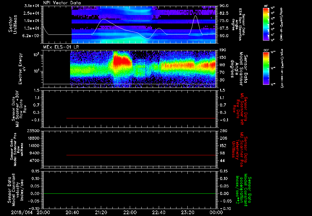Click the NPI Vector Data plot title
The width and height of the screenshot is (312, 216).
click(62, 3)
